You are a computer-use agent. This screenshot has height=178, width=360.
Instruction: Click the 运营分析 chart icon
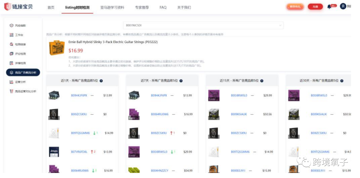(11, 82)
